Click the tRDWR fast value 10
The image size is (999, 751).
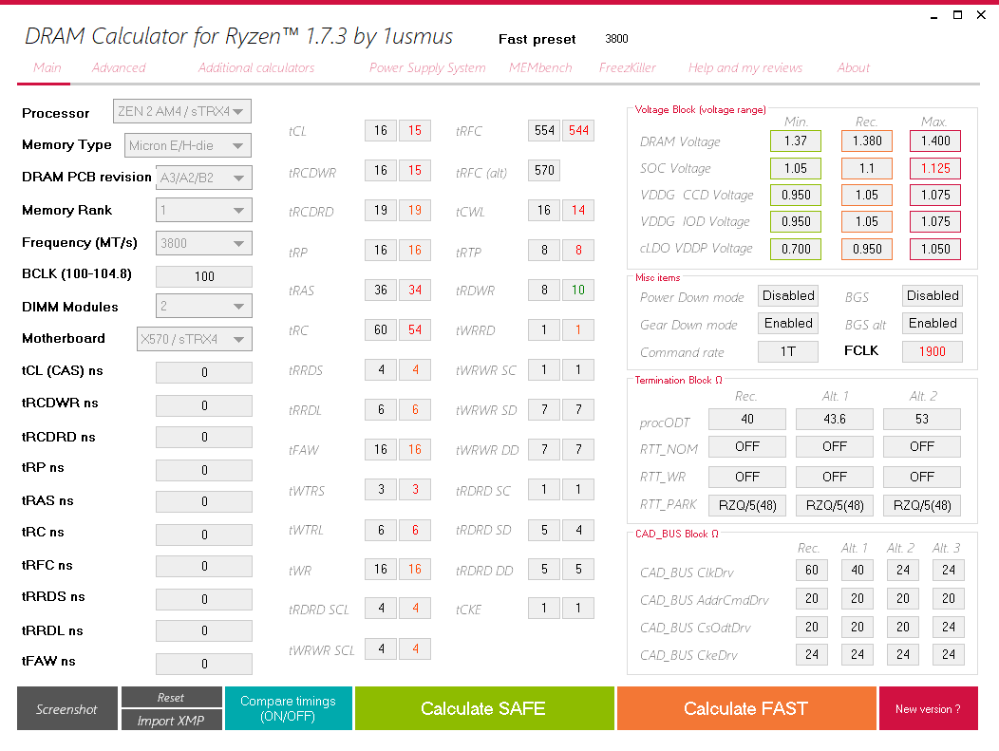[578, 291]
